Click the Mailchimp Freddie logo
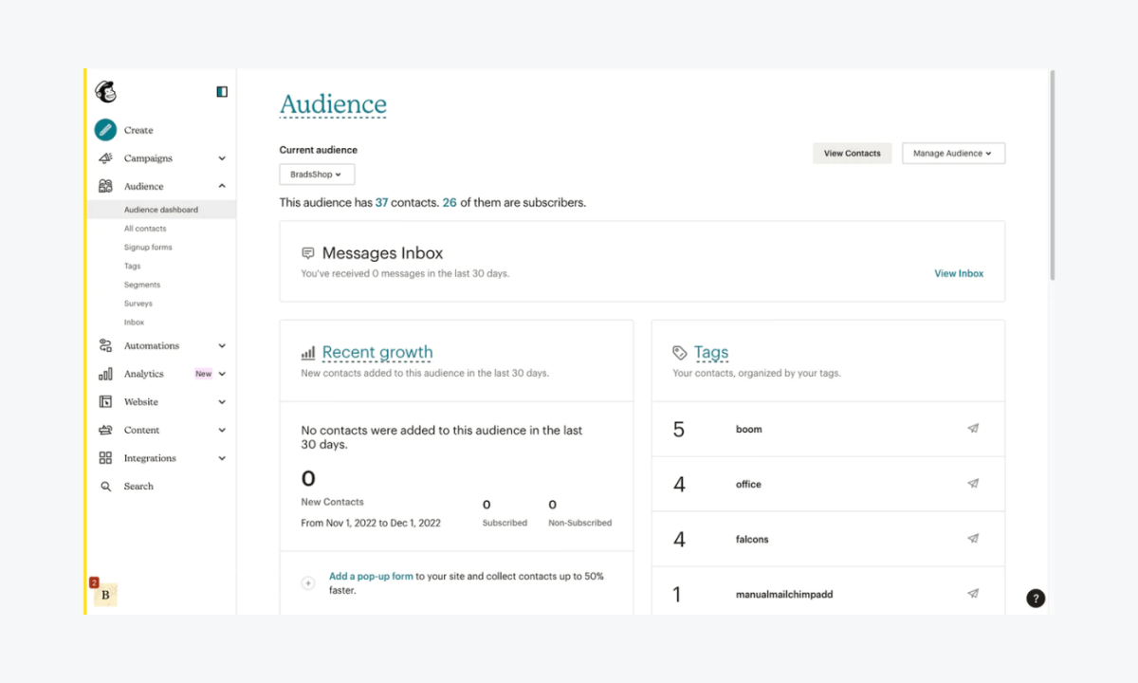The image size is (1138, 683). (105, 92)
